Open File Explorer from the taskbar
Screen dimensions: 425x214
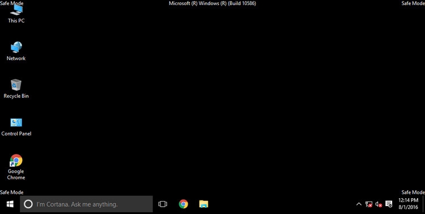click(x=203, y=204)
